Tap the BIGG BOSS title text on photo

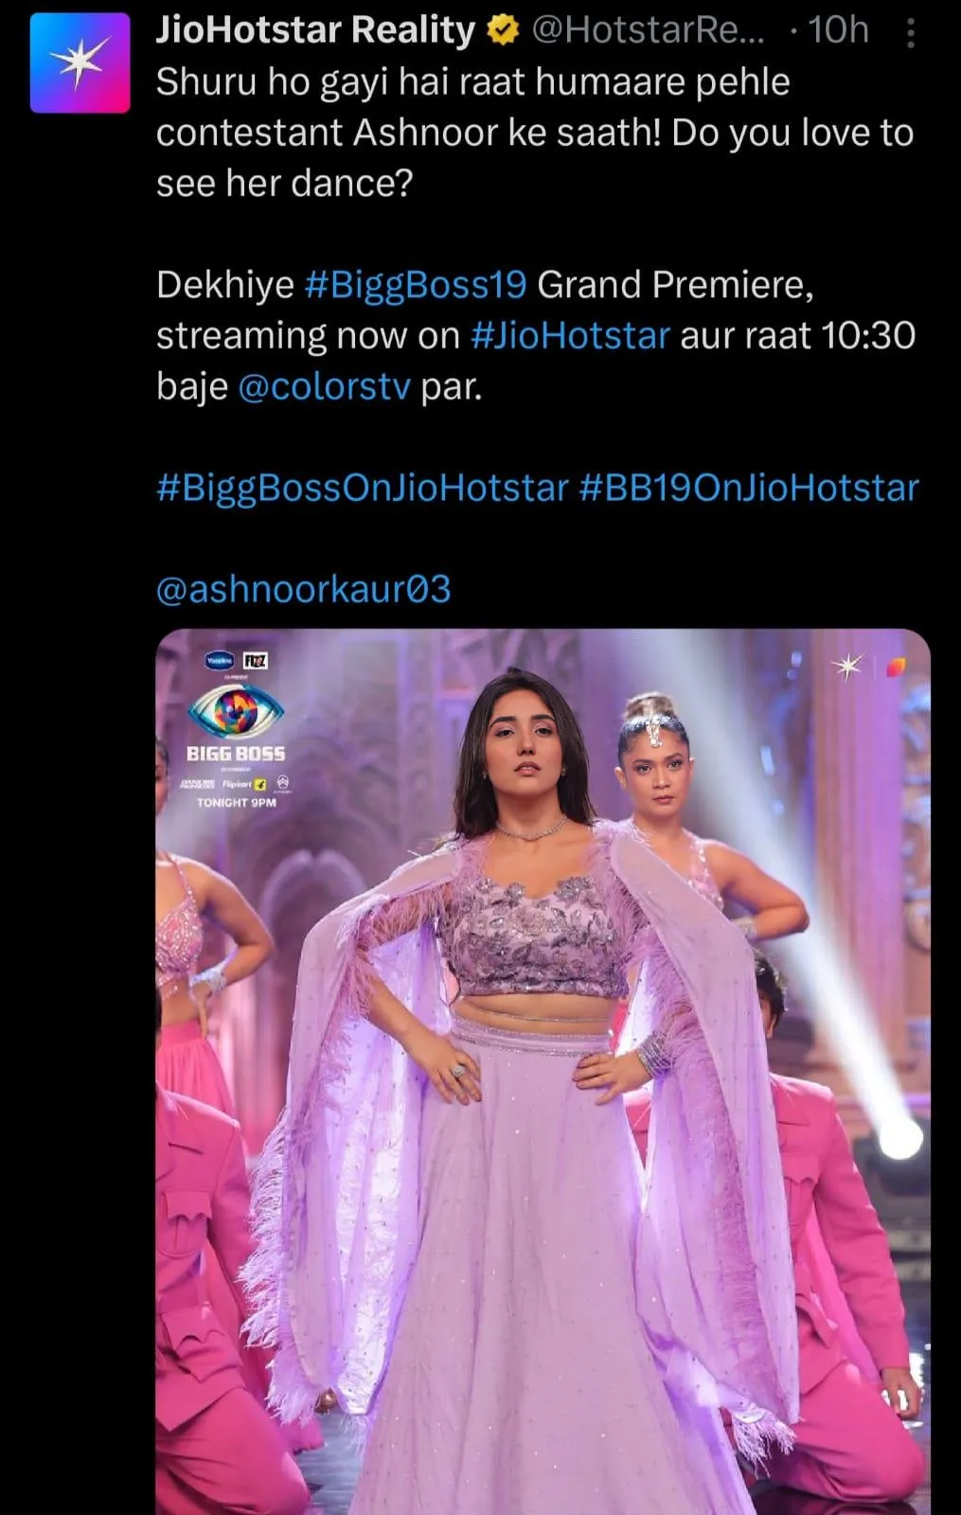pos(236,754)
